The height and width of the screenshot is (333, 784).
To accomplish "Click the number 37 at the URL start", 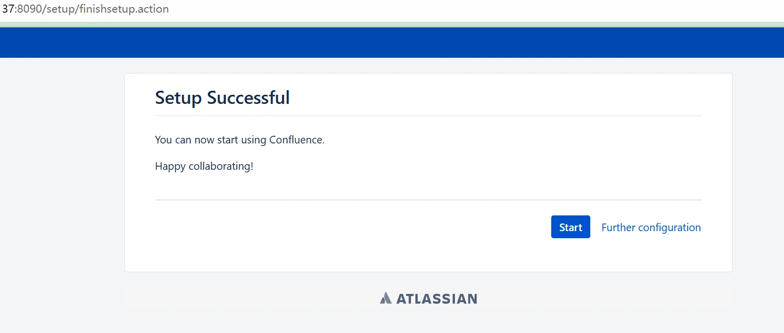I will click(8, 9).
